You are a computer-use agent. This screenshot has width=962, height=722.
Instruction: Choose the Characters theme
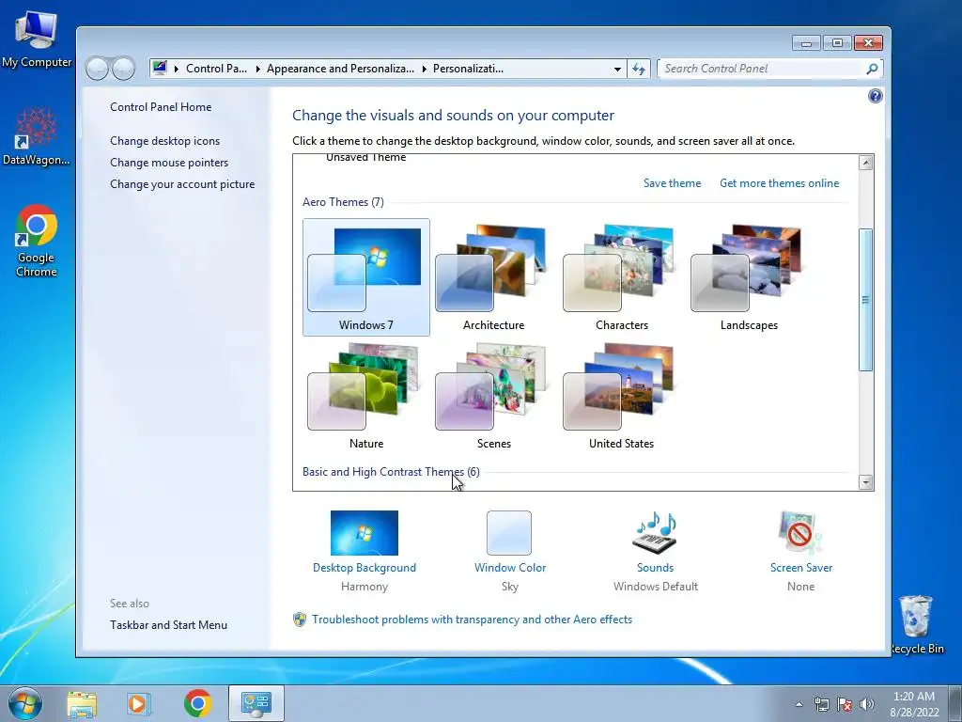(x=621, y=277)
